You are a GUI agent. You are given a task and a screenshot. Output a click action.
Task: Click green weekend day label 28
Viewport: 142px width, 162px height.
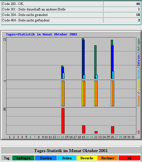coord(121,137)
